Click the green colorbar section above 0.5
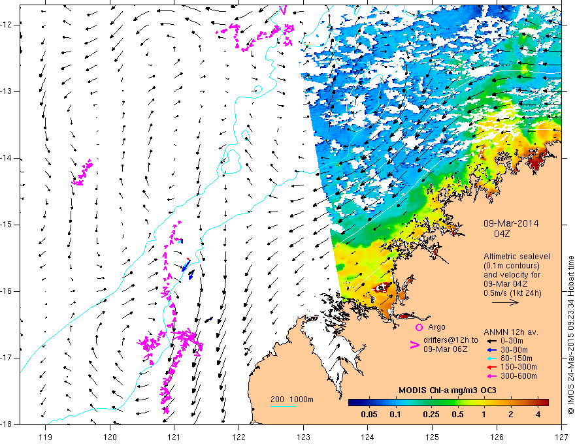Screen dimensions: 575x444 point(457,403)
